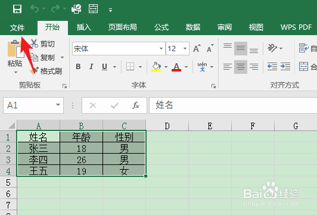Expand the underline style dropdown
Viewport: 317px width, 215px height.
(114, 67)
